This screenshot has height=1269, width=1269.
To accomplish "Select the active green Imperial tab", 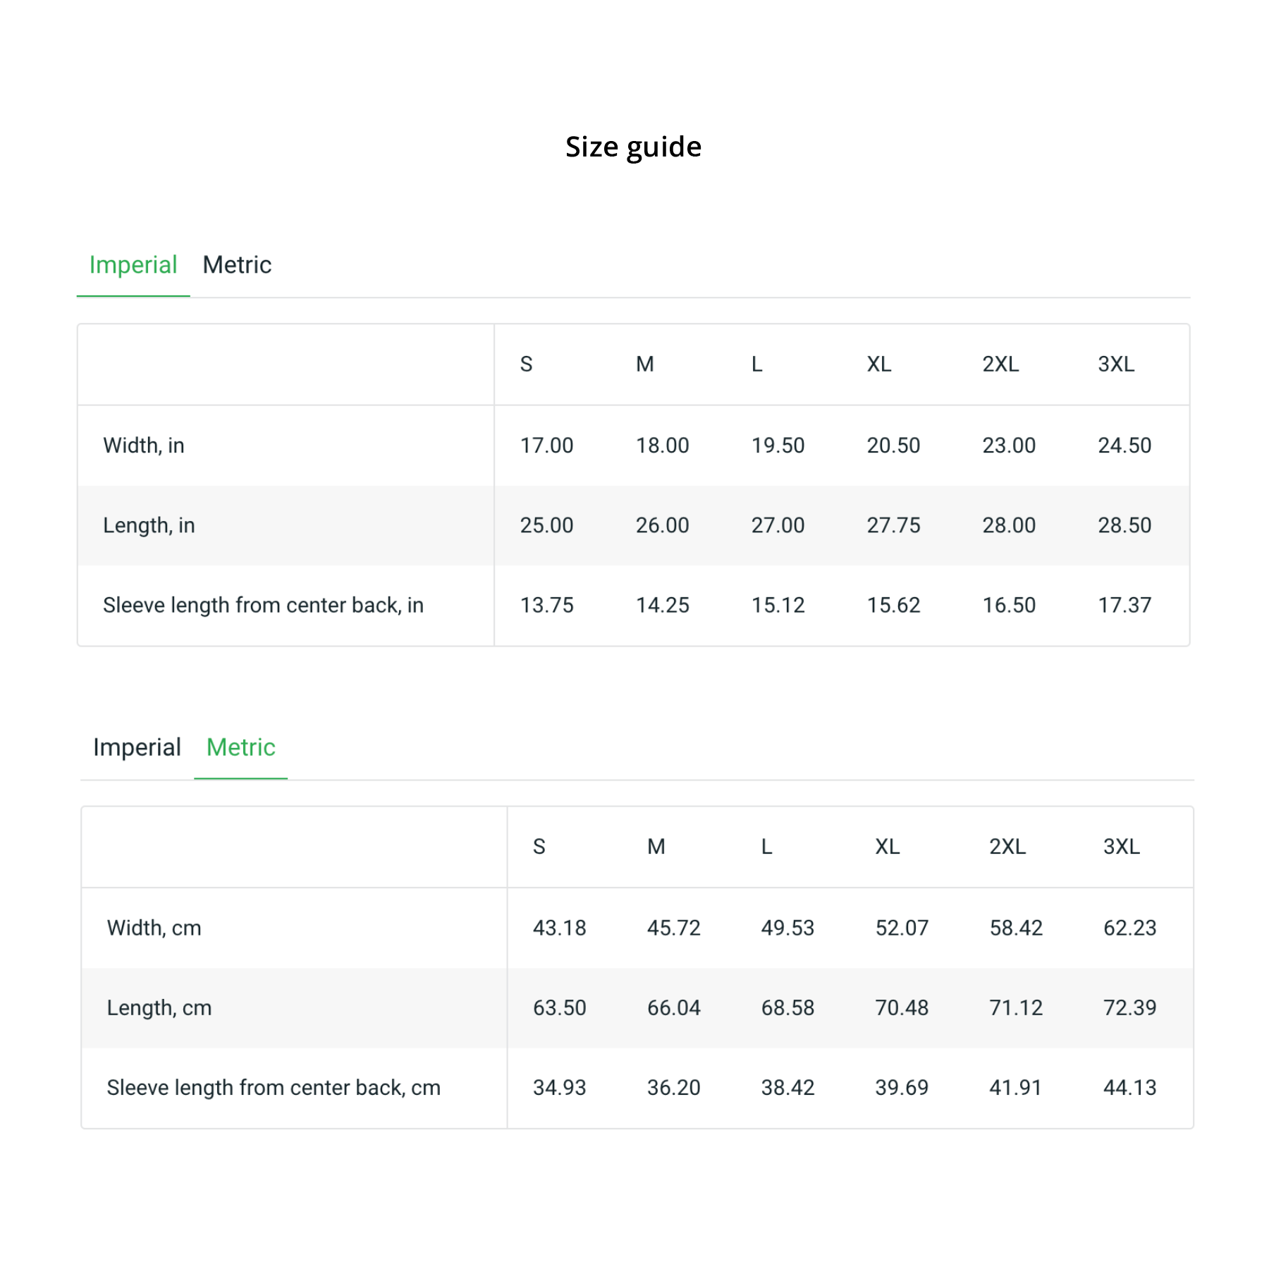I will click(133, 265).
